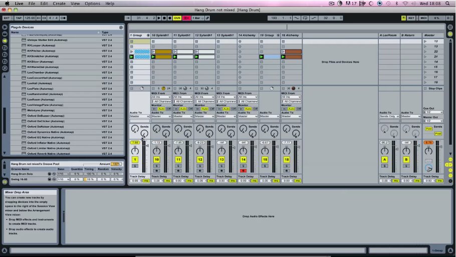Viewport: 456px width, 257px height.
Task: Click the global Record button
Action: click(x=170, y=18)
